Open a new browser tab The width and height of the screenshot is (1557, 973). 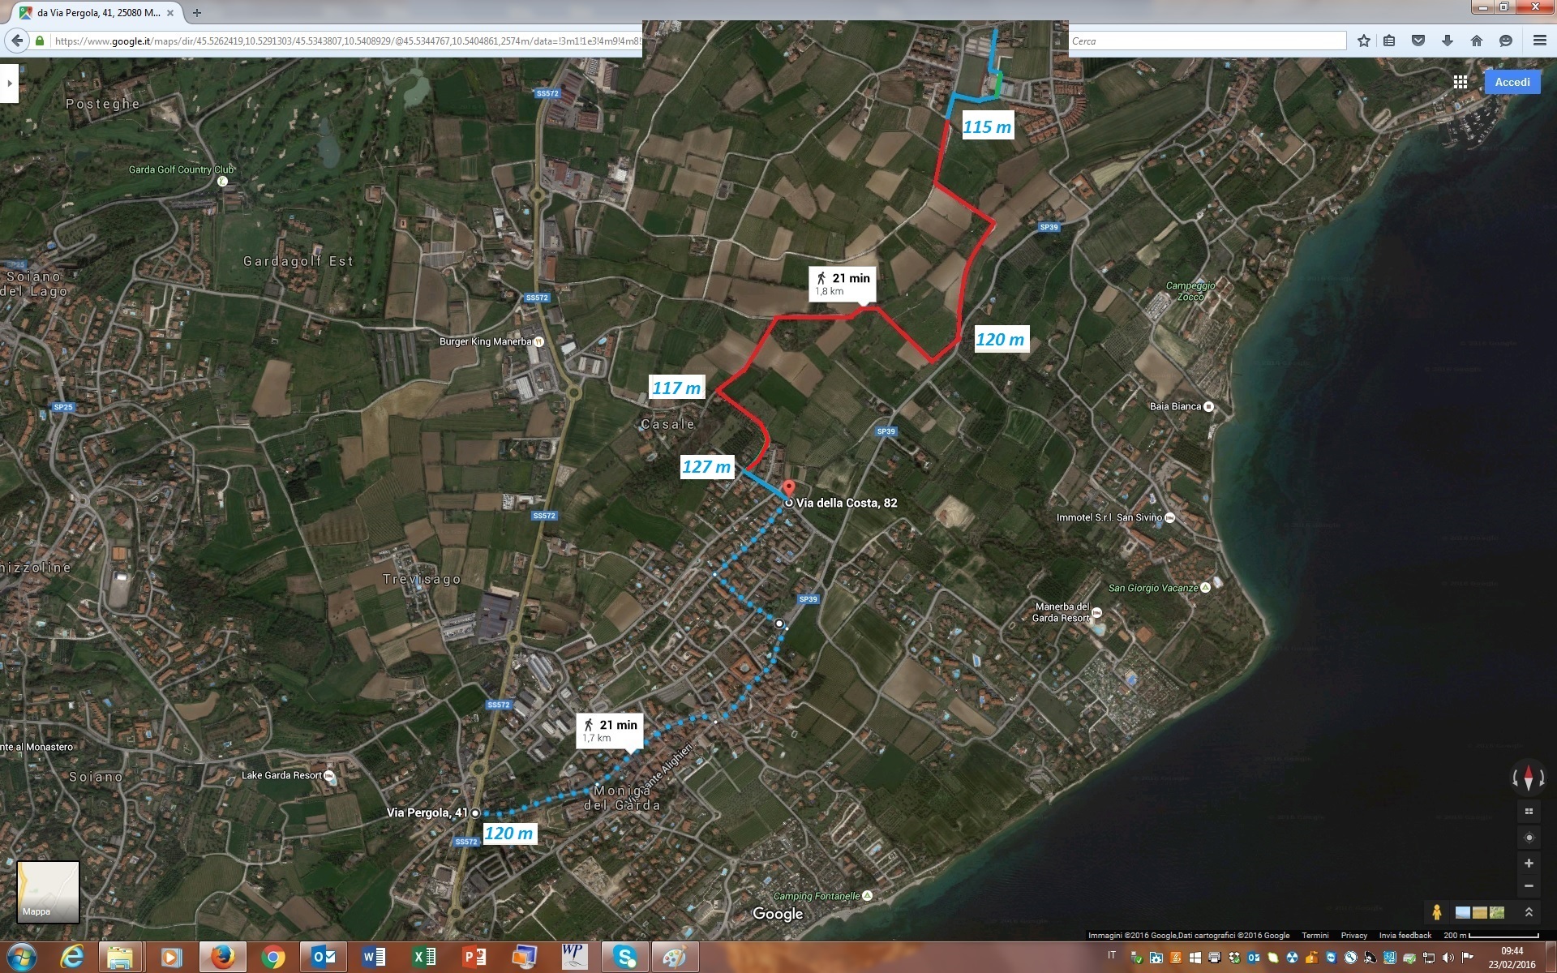point(197,13)
